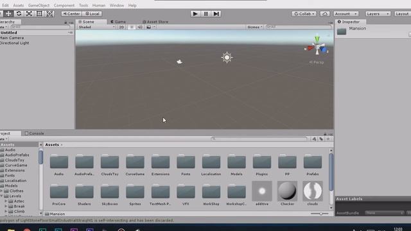The image size is (411, 231).
Task: Open the Assets menu
Action: (x=19, y=5)
